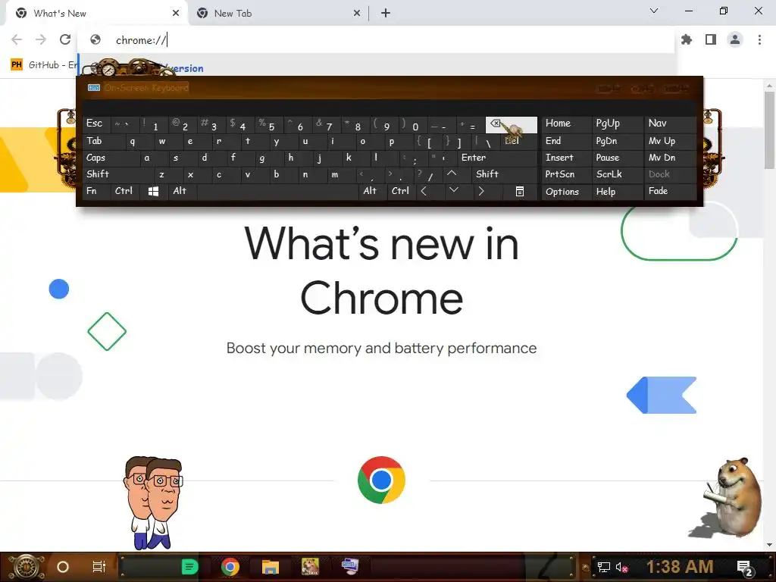
Task: Click the letter q key
Action: [x=133, y=141]
